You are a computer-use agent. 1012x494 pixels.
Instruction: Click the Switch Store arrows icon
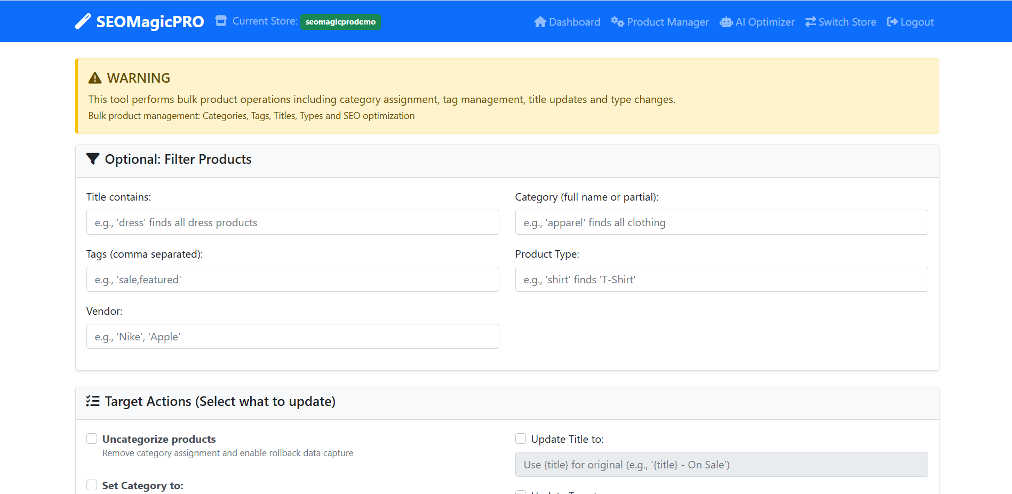(x=810, y=22)
